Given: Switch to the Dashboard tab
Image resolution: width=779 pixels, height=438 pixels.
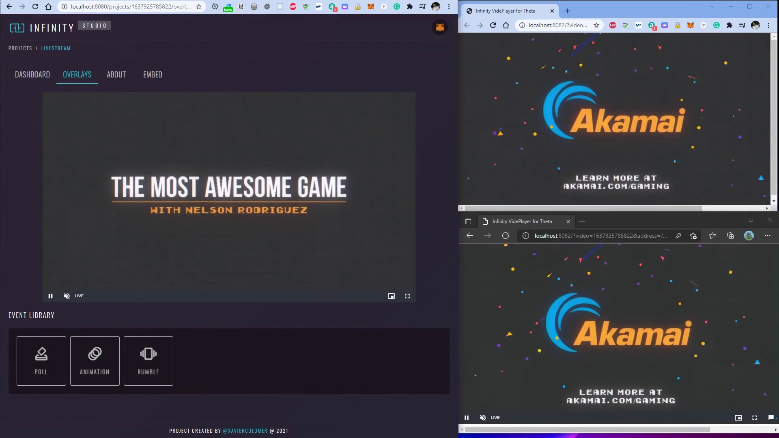Looking at the screenshot, I should 32,75.
